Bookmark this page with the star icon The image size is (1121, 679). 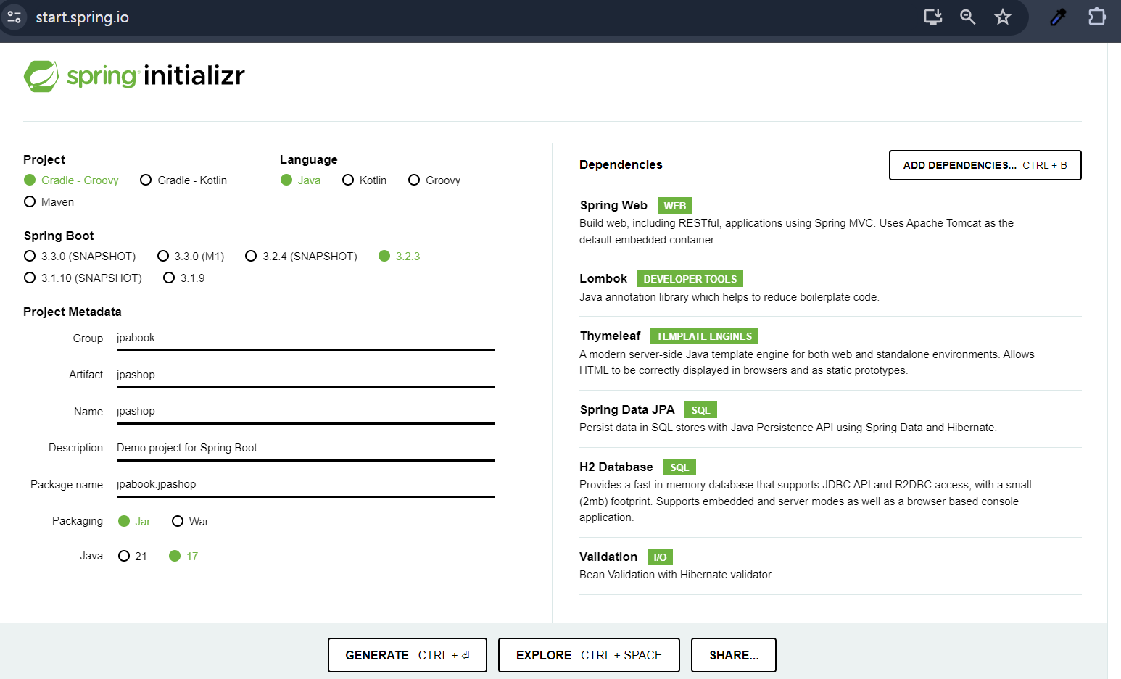[x=1002, y=17]
